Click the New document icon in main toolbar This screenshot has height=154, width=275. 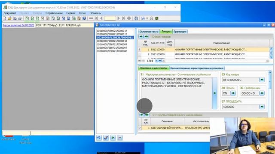(5, 18)
